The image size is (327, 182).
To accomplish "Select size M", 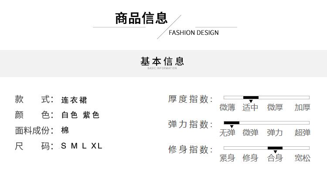I will click(x=74, y=146).
